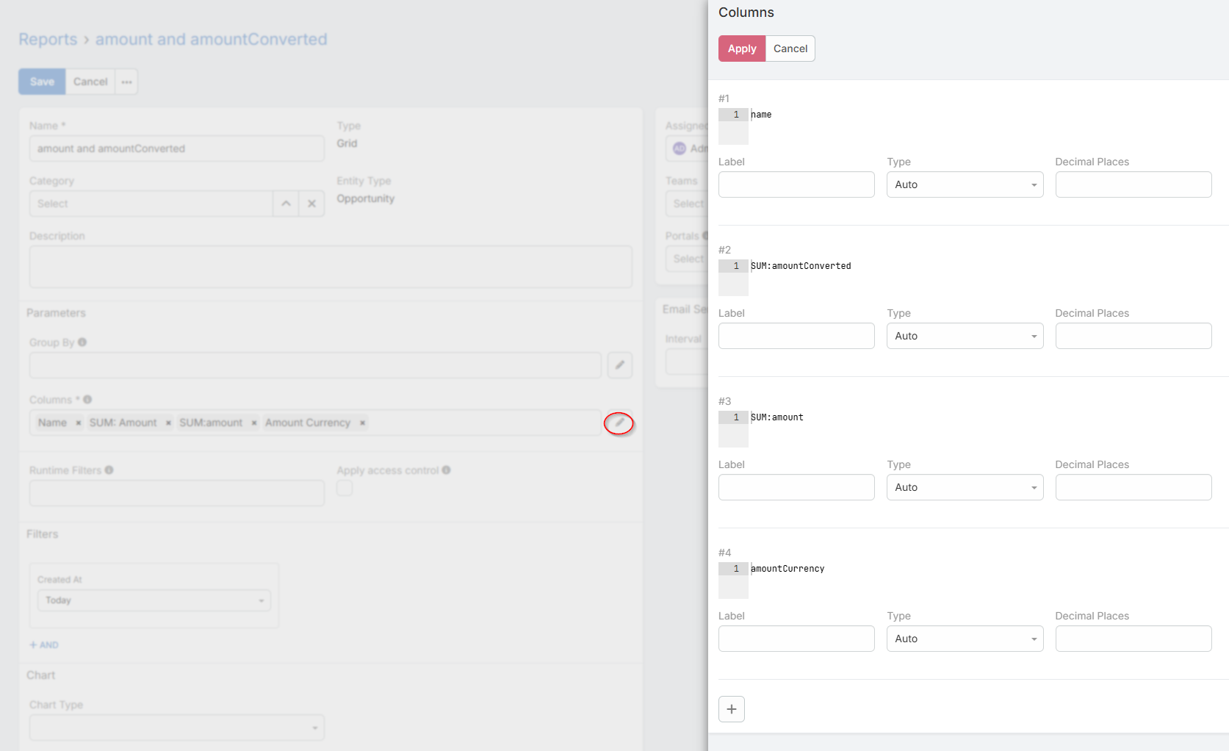Screen dimensions: 1229x751
Task: Toggle the Apply access control checkbox
Action: [345, 488]
